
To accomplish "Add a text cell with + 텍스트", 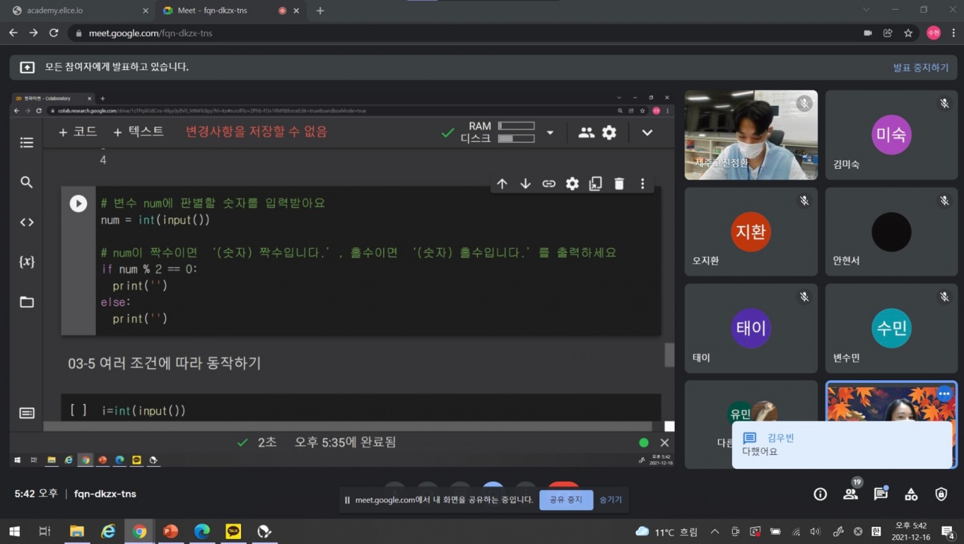I will click(x=138, y=132).
